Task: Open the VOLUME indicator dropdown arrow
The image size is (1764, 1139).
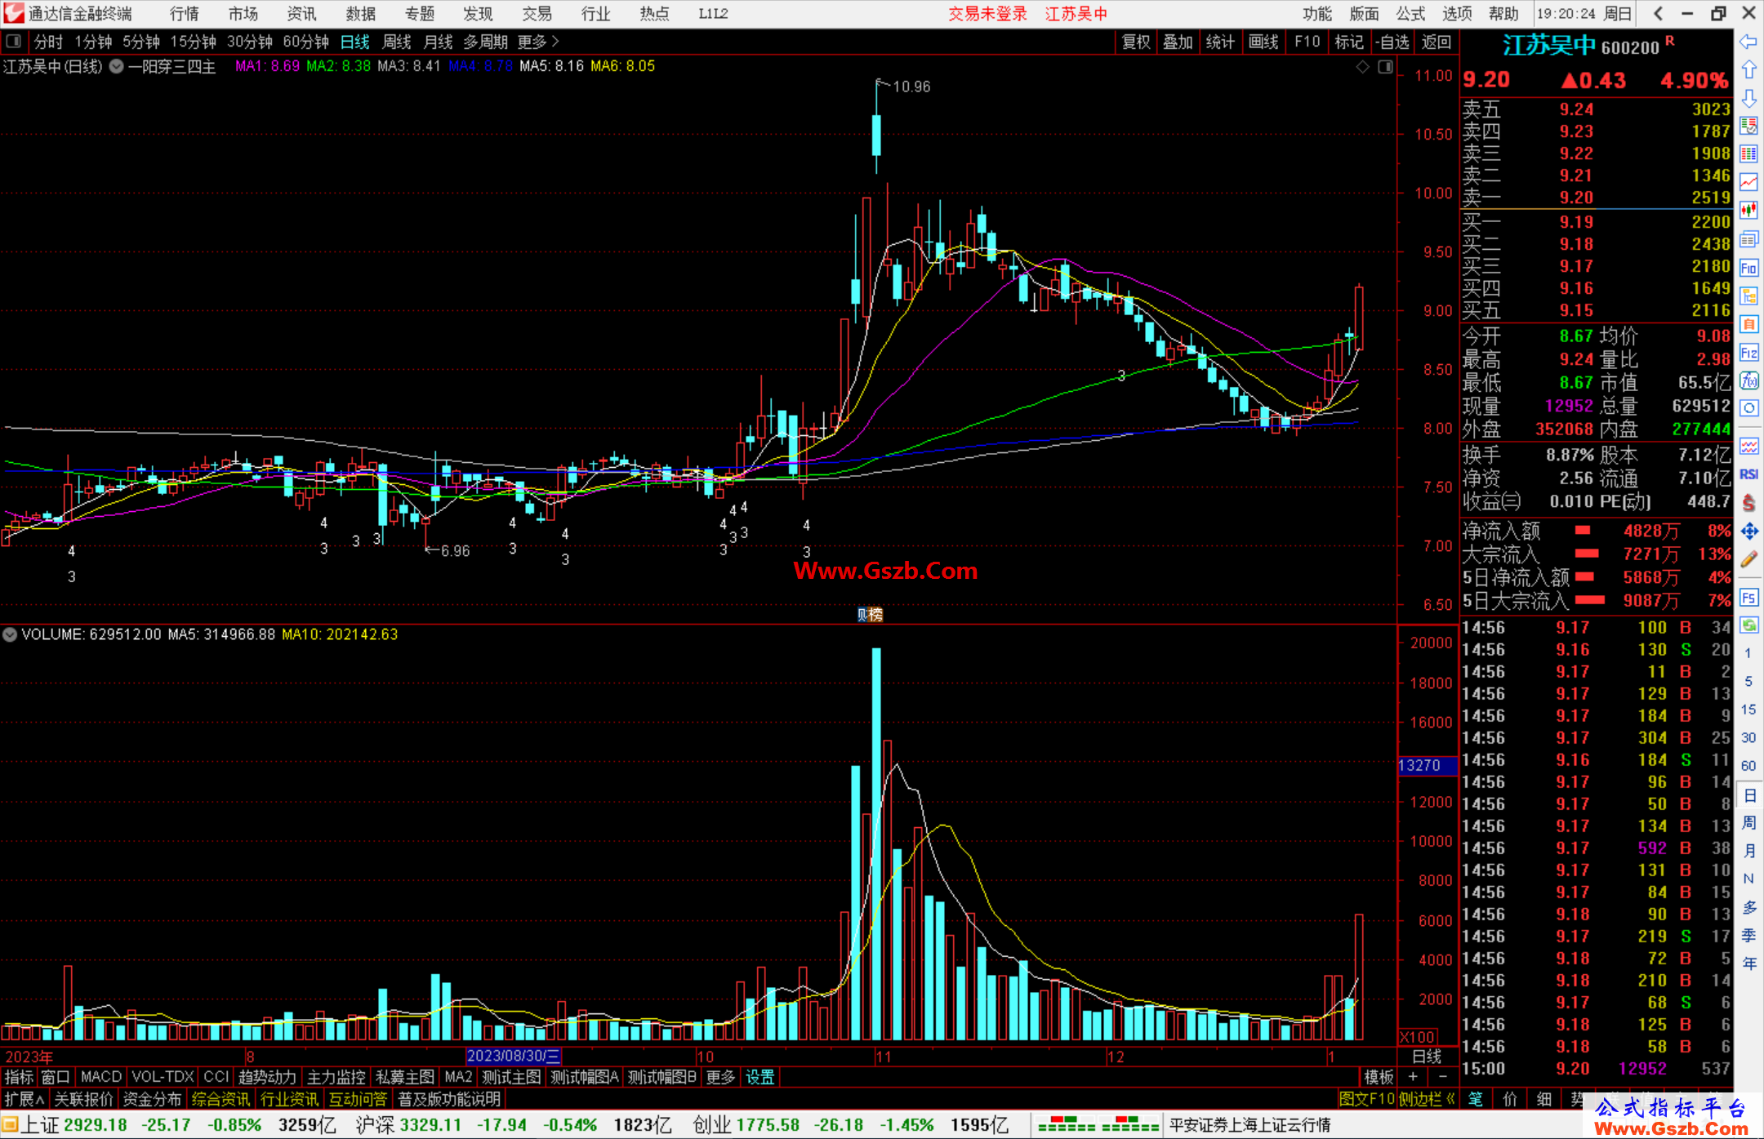Action: click(10, 634)
